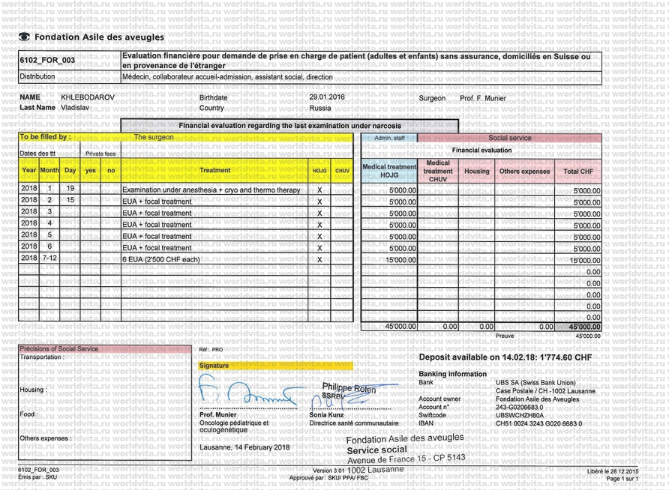The width and height of the screenshot is (669, 490).
Task: Click the "Transportation :" label
Action: (42, 357)
